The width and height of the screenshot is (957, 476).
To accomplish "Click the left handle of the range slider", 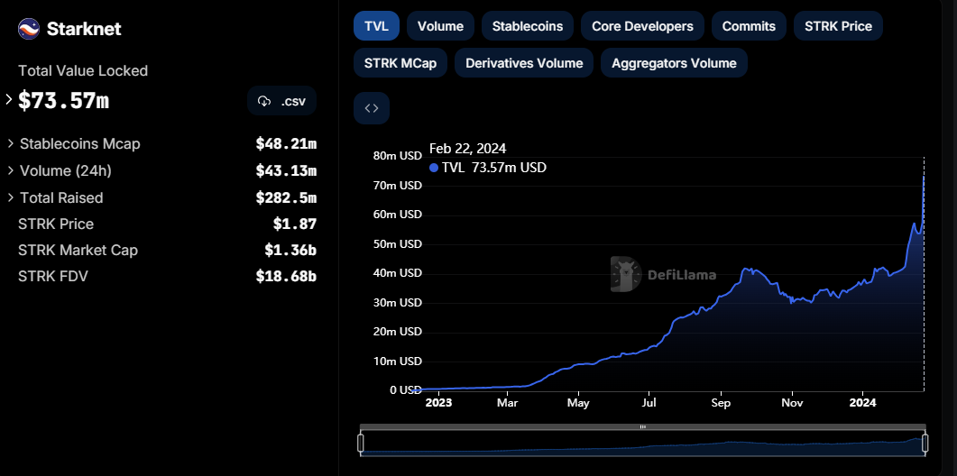I will pos(361,443).
